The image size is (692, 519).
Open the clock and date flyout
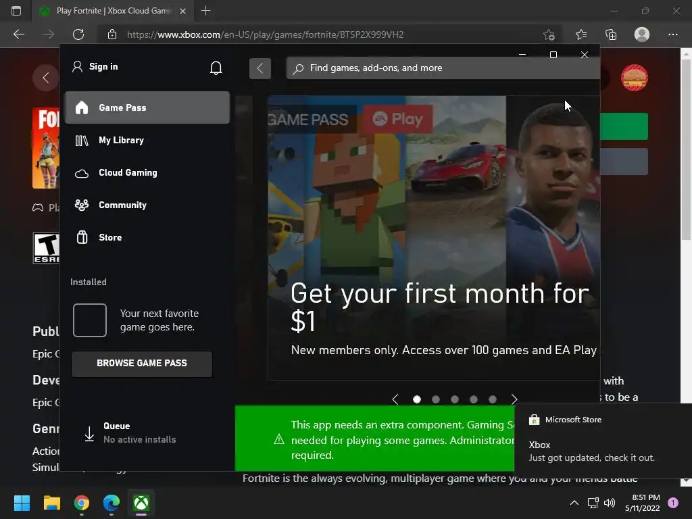click(643, 503)
